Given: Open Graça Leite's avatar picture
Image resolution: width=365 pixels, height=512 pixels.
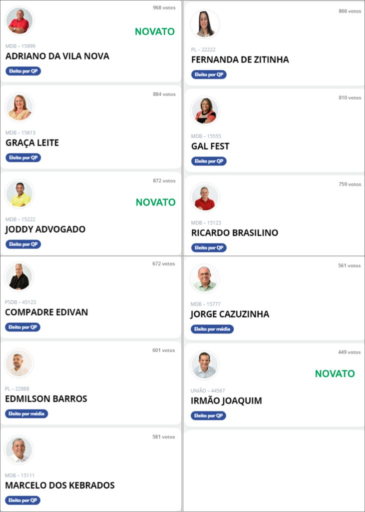Looking at the screenshot, I should pyautogui.click(x=19, y=107).
